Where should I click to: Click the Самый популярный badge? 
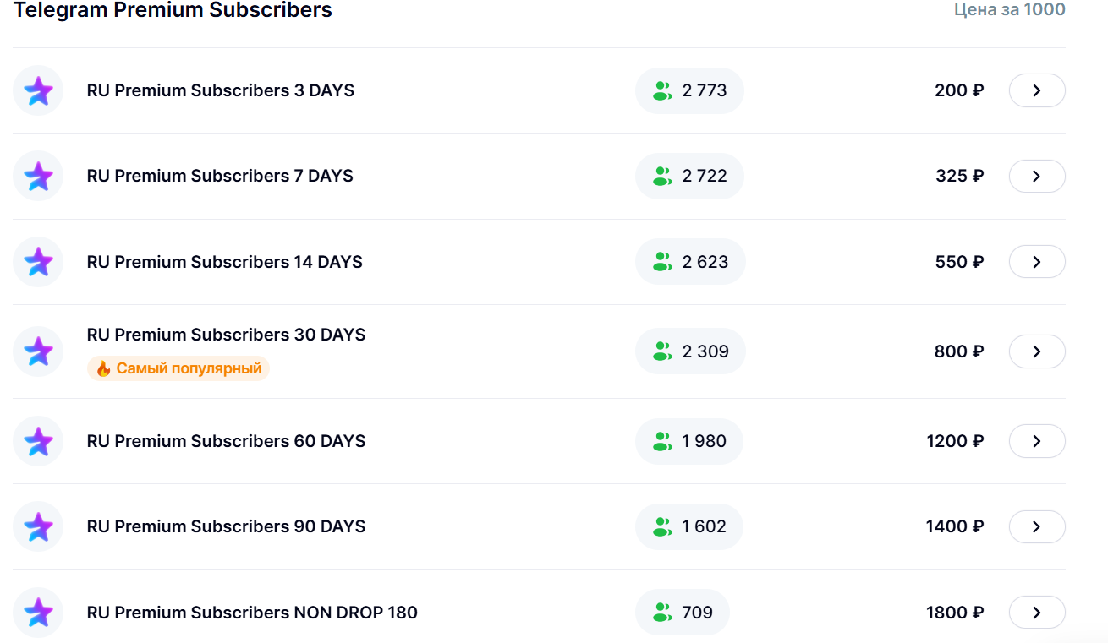pyautogui.click(x=178, y=368)
